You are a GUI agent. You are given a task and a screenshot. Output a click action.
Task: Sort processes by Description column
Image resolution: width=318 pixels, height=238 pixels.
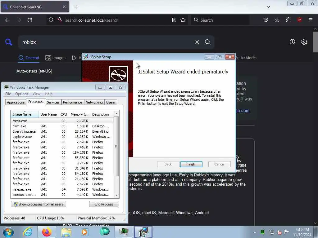point(102,114)
